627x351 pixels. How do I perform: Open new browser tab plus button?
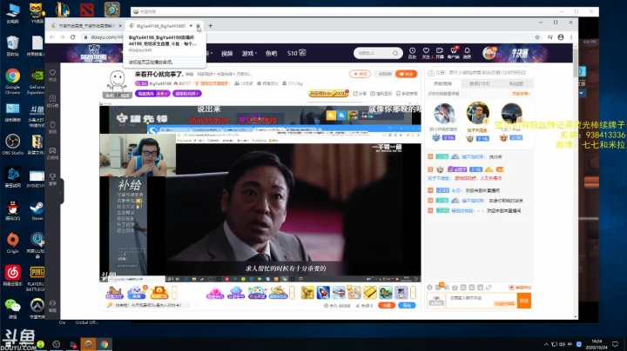(211, 25)
